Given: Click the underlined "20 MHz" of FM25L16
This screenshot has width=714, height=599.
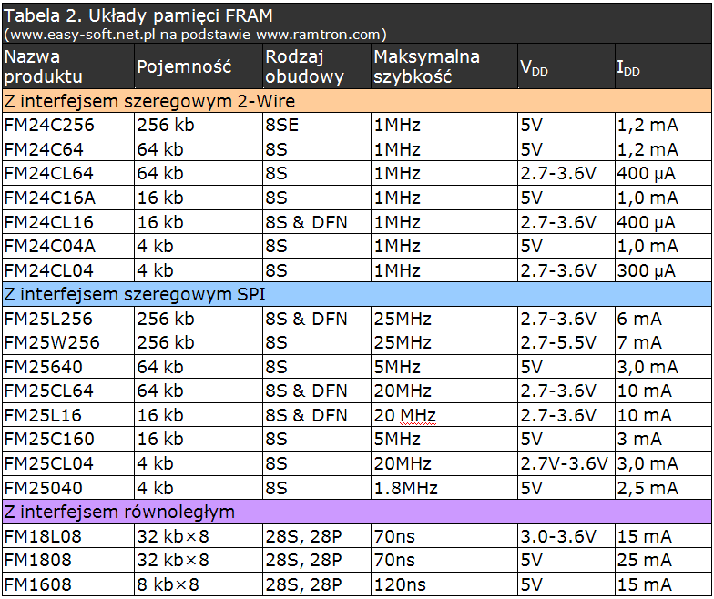Looking at the screenshot, I should (x=404, y=415).
